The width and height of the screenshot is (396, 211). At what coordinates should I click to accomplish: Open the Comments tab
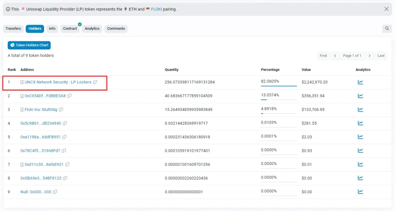tap(116, 29)
